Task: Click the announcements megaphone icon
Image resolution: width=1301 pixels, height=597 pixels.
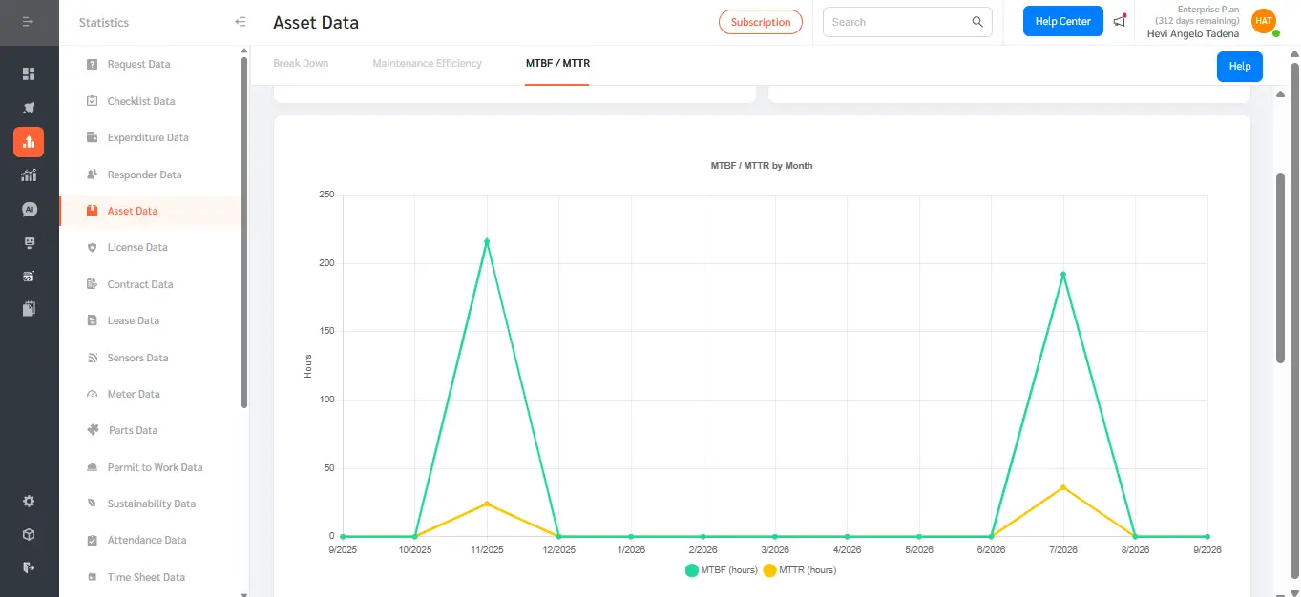Action: [1120, 21]
